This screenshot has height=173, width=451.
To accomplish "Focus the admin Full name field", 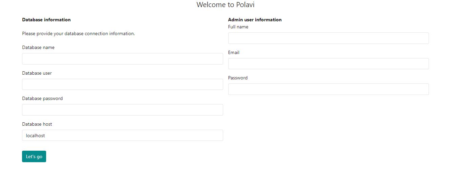I will [328, 38].
